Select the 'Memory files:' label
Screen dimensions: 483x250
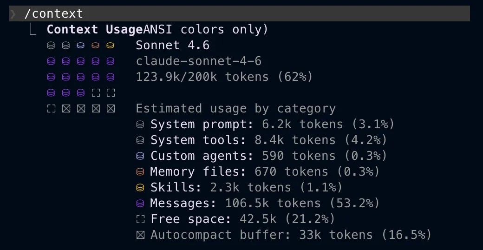click(x=198, y=172)
